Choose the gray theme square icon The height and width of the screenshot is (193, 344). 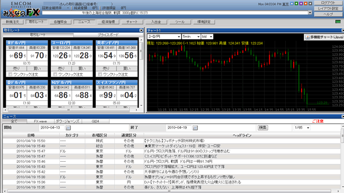(310, 4)
